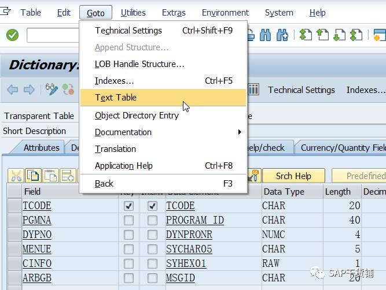The width and height of the screenshot is (386, 290).
Task: Click the Find binoculars icon
Action: pyautogui.click(x=265, y=35)
